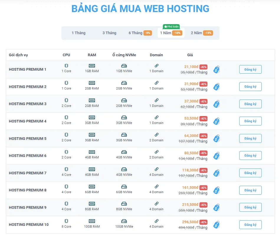Image resolution: width=280 pixels, height=235 pixels.
Task: Click the domain link icon in Premium 10 row
Action: point(156,221)
